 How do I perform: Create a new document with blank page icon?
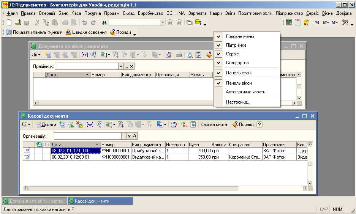[9, 22]
